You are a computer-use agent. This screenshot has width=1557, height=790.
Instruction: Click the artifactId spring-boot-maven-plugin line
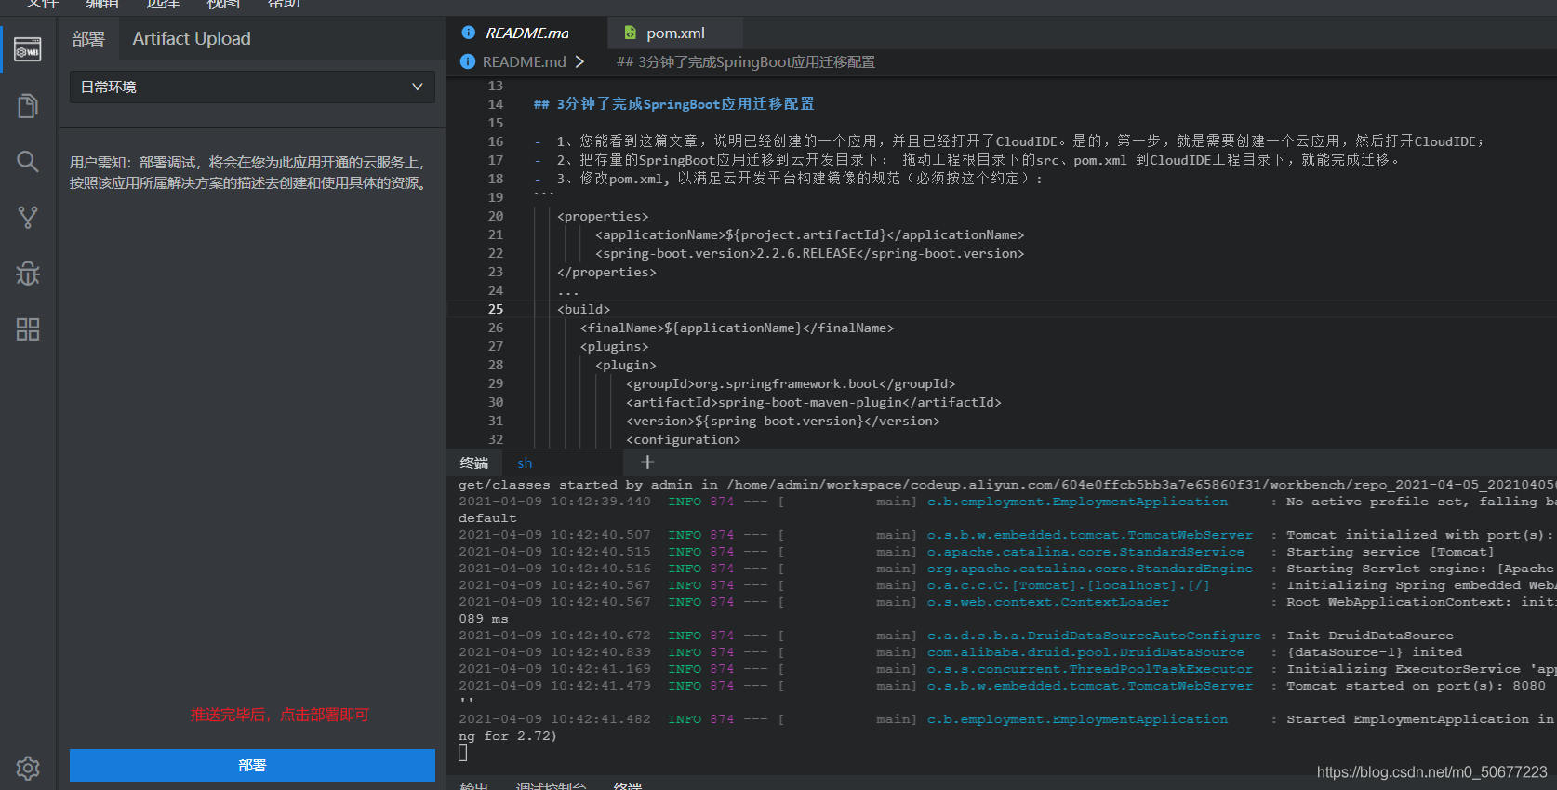click(814, 402)
